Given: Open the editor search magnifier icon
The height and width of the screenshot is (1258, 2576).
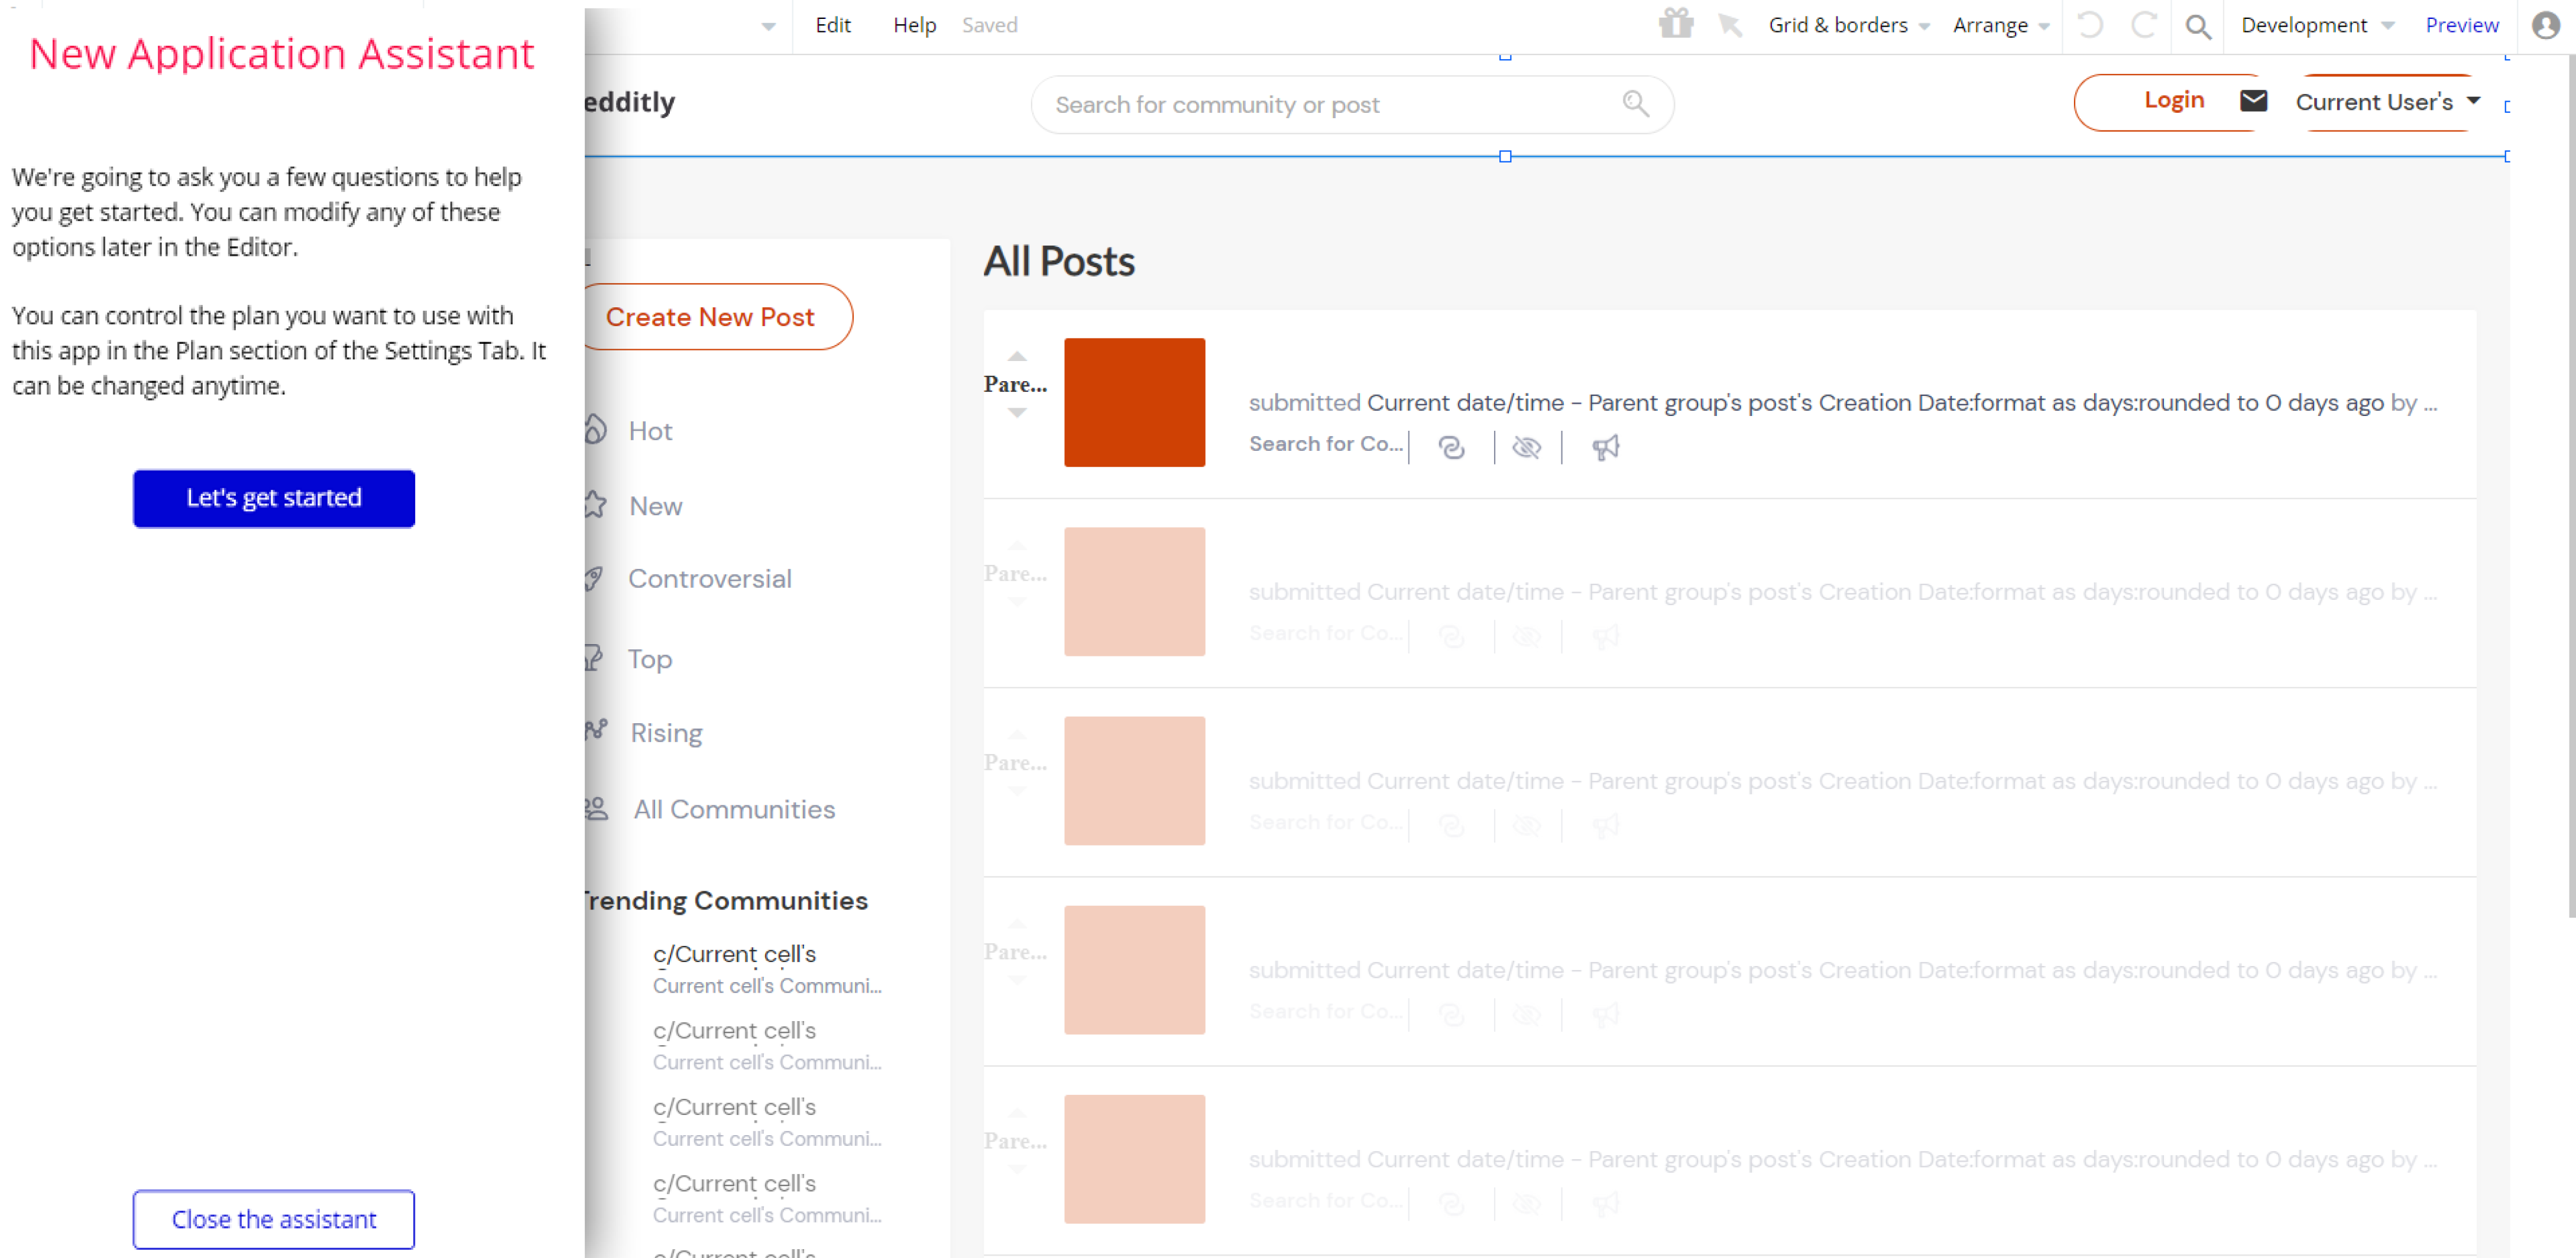Looking at the screenshot, I should coord(2197,26).
